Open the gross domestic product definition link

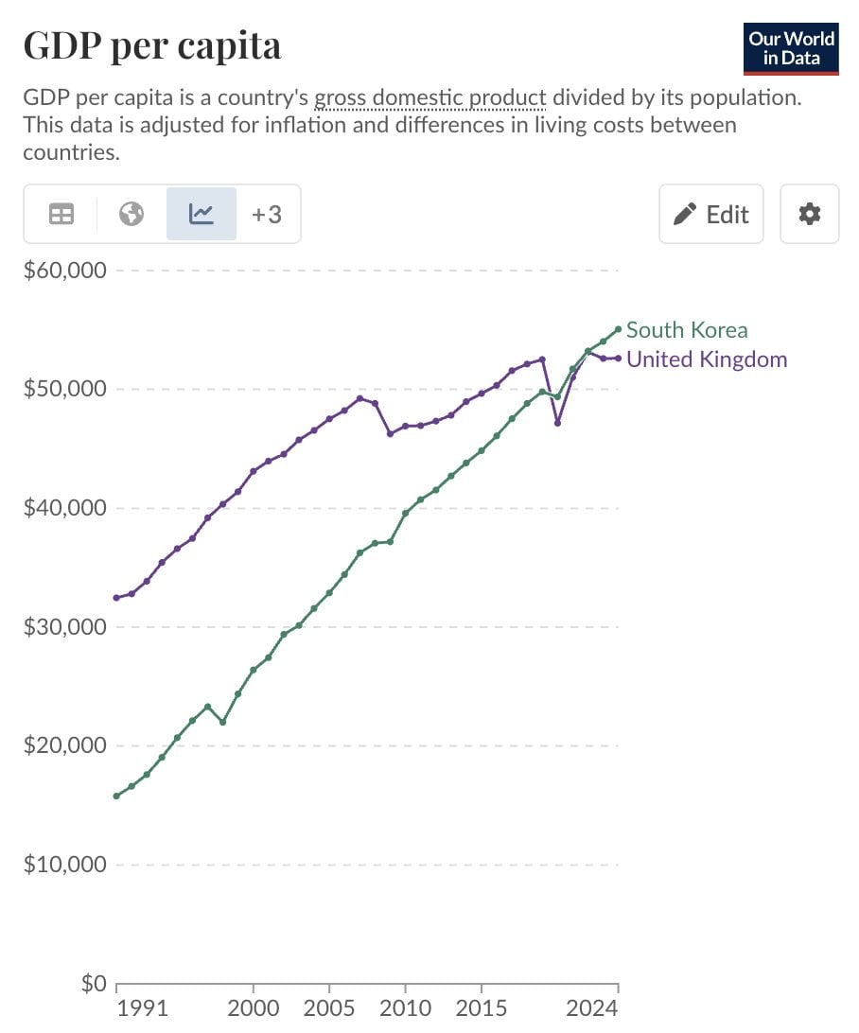point(430,97)
